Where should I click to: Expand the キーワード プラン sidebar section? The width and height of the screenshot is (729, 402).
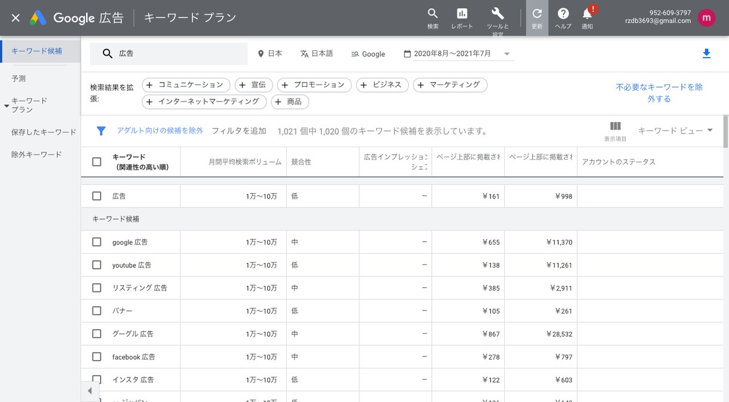click(7, 106)
